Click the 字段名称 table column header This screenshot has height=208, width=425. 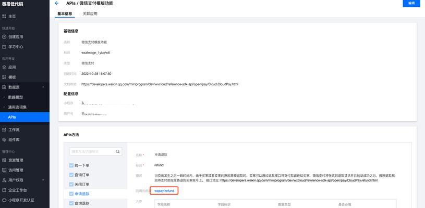pyautogui.click(x=163, y=204)
